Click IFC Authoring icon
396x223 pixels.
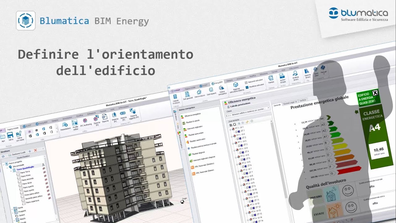pos(85,120)
